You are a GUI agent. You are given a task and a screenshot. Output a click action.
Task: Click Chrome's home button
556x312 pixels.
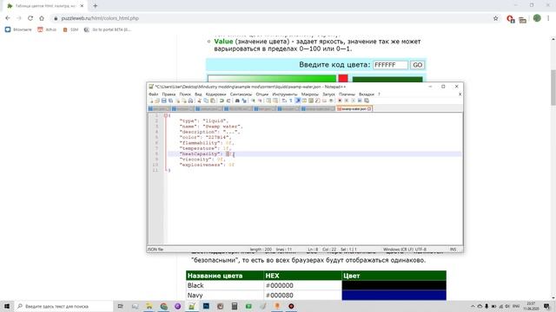[x=42, y=18]
